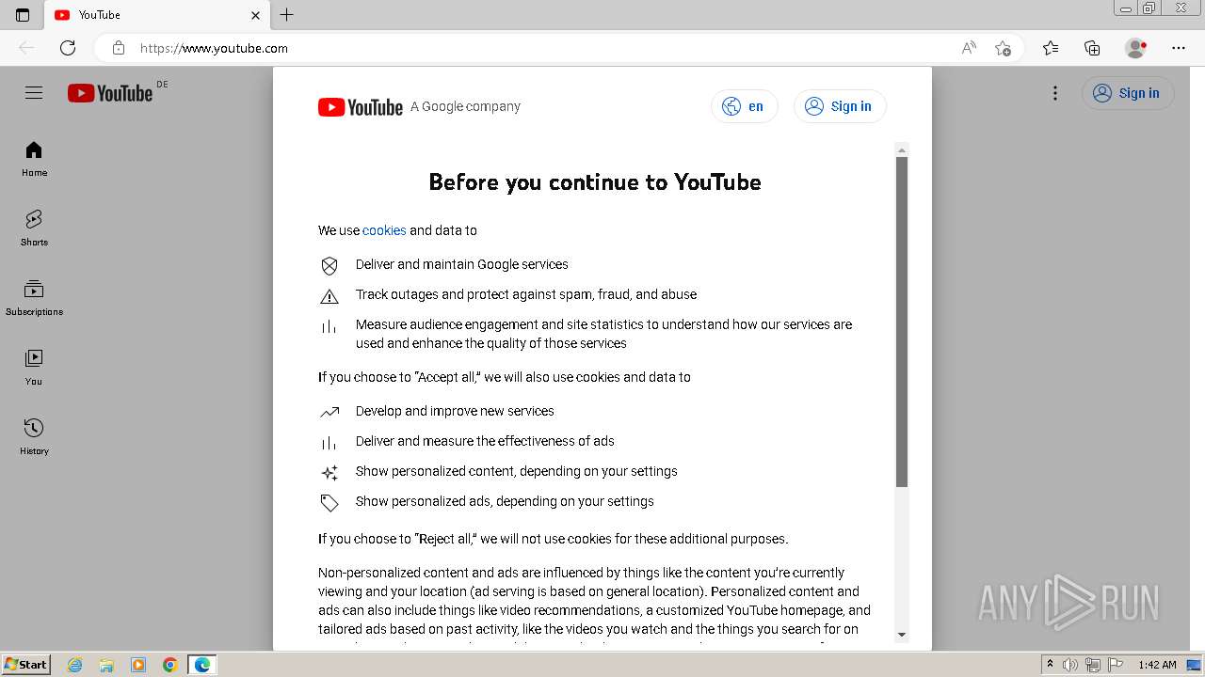Follow the cookies link
The width and height of the screenshot is (1205, 677).
(x=384, y=230)
